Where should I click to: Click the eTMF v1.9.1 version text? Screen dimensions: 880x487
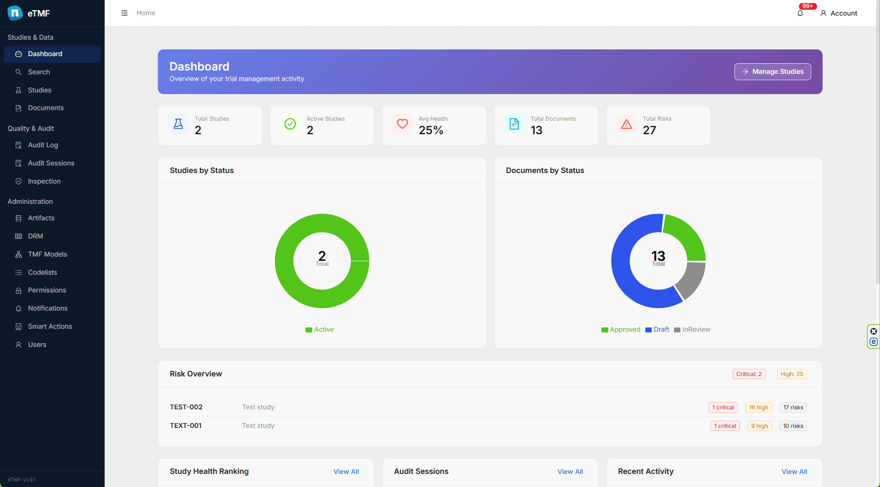22,480
